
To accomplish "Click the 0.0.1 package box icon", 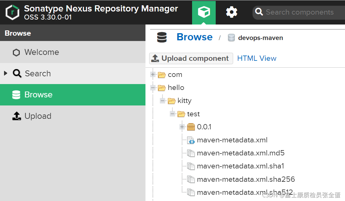I will [x=191, y=127].
